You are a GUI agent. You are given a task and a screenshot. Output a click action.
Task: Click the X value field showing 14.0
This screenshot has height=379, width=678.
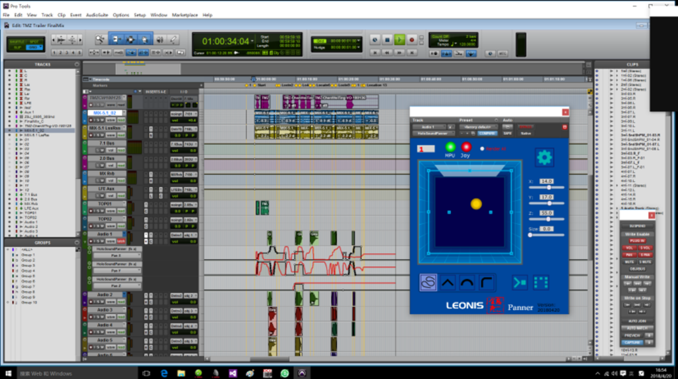546,182
